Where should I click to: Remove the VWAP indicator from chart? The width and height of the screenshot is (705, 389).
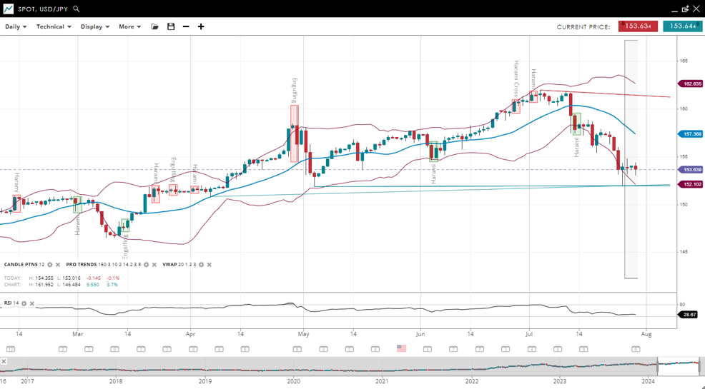point(209,265)
